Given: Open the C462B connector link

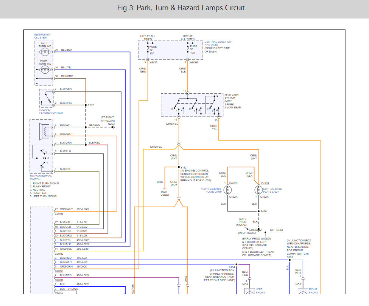Looking at the screenshot, I should pyautogui.click(x=233, y=183).
